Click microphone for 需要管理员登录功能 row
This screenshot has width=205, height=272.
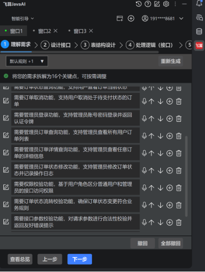click(145, 118)
